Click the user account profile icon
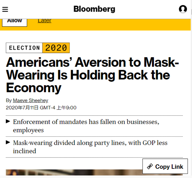The height and width of the screenshot is (178, 192). [183, 9]
